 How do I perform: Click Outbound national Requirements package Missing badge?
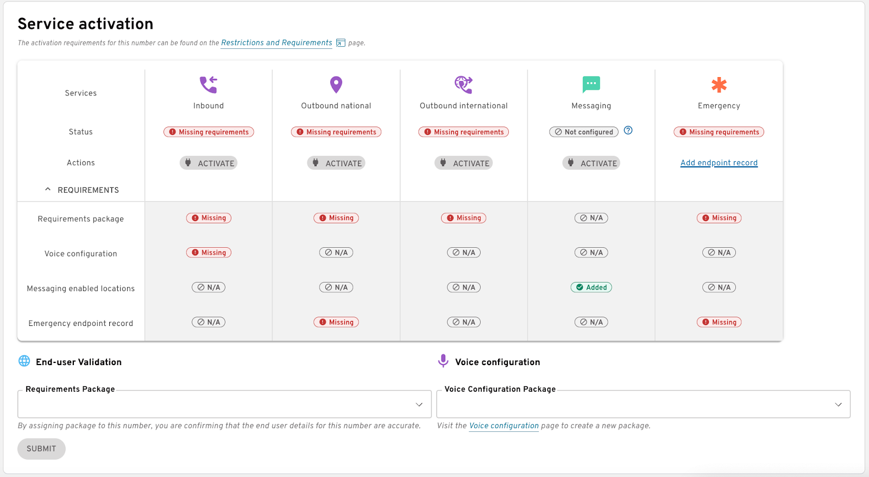(x=336, y=218)
